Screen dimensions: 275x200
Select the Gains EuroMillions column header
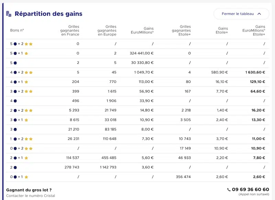[142, 30]
